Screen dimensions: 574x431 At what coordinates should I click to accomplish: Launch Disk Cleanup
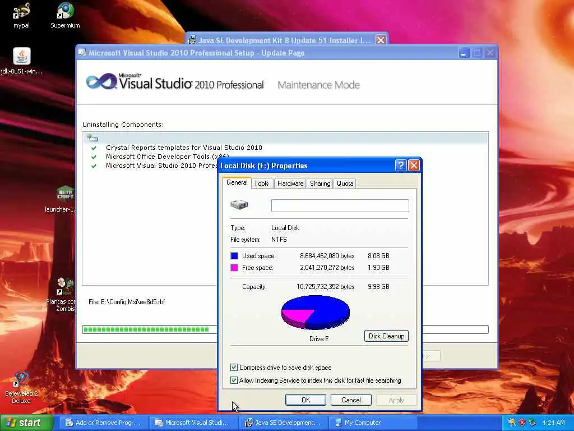click(x=386, y=336)
